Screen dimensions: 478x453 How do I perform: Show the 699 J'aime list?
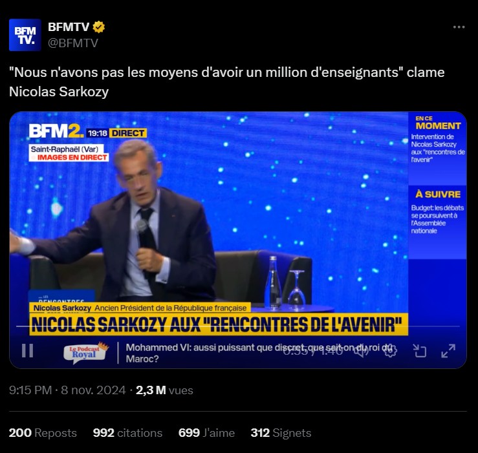tap(206, 433)
